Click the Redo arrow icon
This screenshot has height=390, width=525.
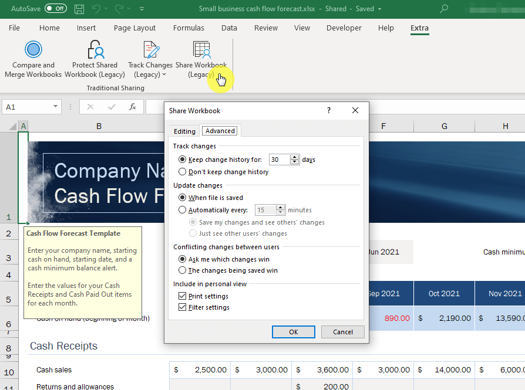119,9
